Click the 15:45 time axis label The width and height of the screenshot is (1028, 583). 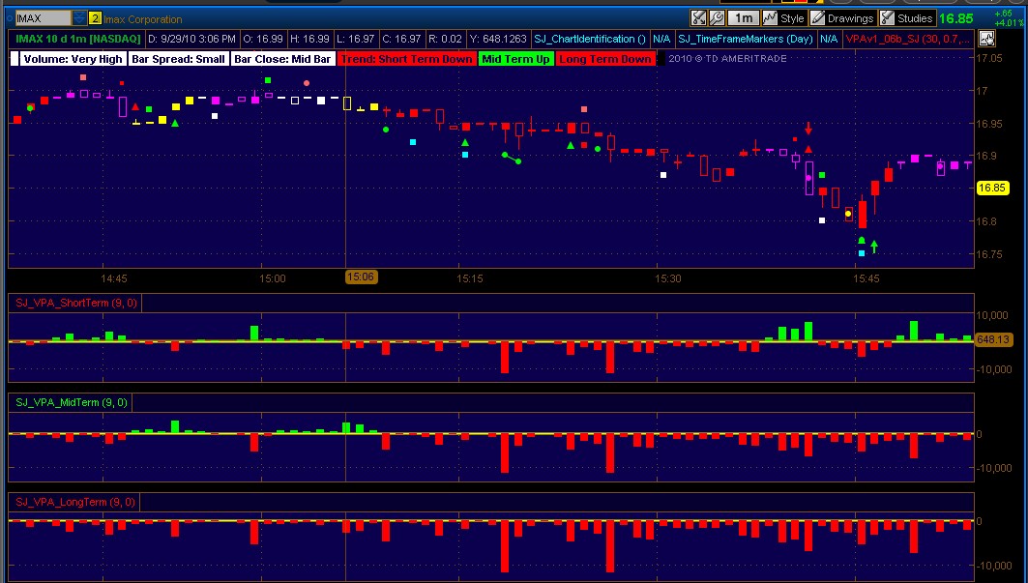pyautogui.click(x=866, y=278)
